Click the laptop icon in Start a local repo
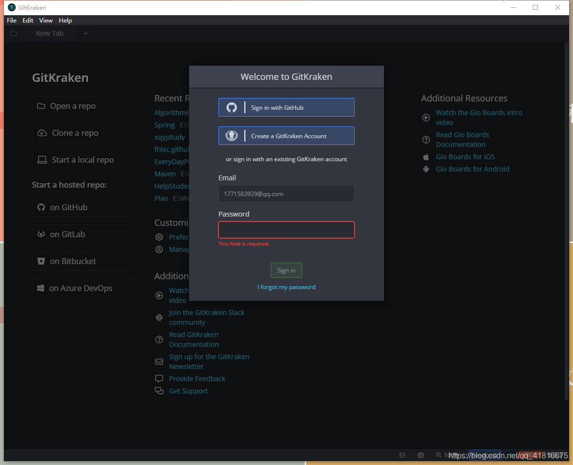This screenshot has height=465, width=573. click(x=42, y=160)
